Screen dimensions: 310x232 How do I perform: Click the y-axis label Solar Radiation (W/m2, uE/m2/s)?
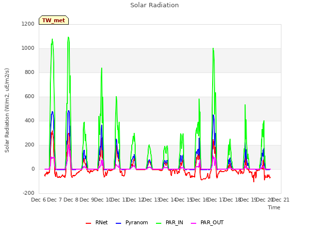coord(7,110)
